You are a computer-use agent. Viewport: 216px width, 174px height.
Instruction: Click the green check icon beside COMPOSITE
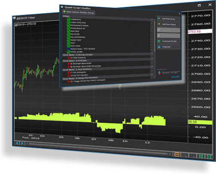[68, 19]
